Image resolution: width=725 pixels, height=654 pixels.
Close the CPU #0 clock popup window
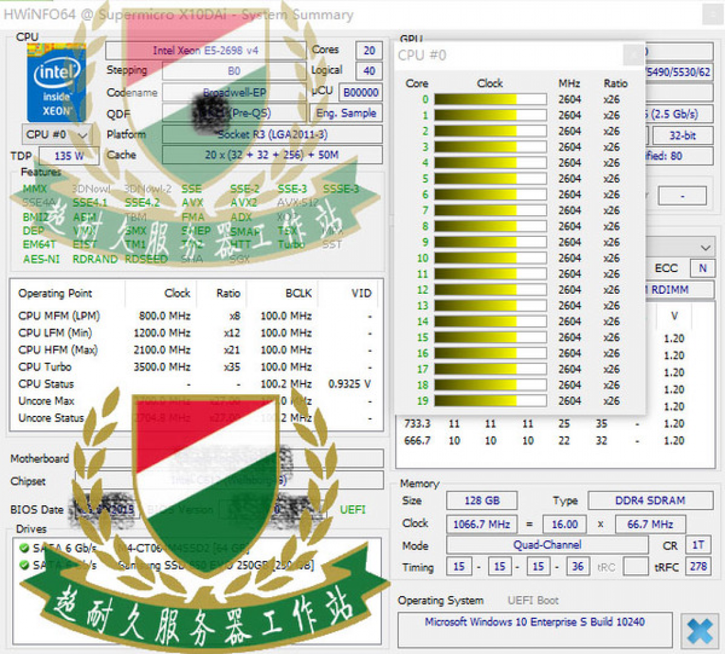[632, 55]
